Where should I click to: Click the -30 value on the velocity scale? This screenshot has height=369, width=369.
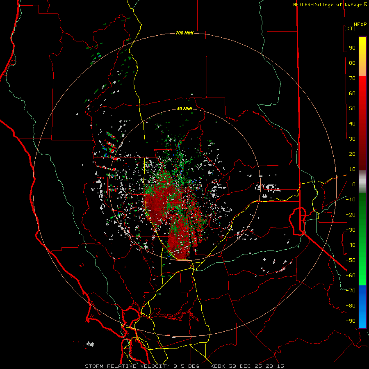[351, 230]
